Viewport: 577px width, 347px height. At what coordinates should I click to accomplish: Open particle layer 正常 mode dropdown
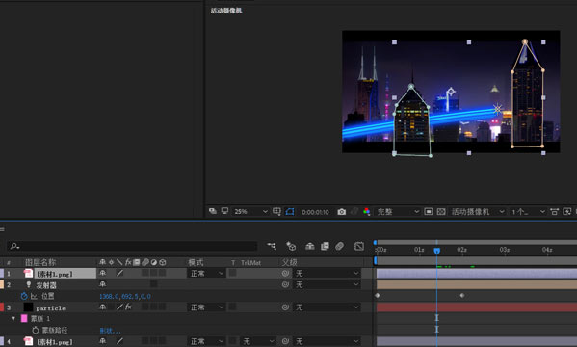click(x=206, y=307)
